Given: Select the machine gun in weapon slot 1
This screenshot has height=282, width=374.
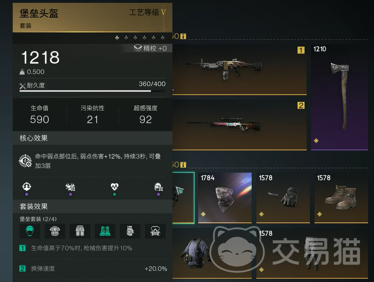Looking at the screenshot, I should [239, 69].
